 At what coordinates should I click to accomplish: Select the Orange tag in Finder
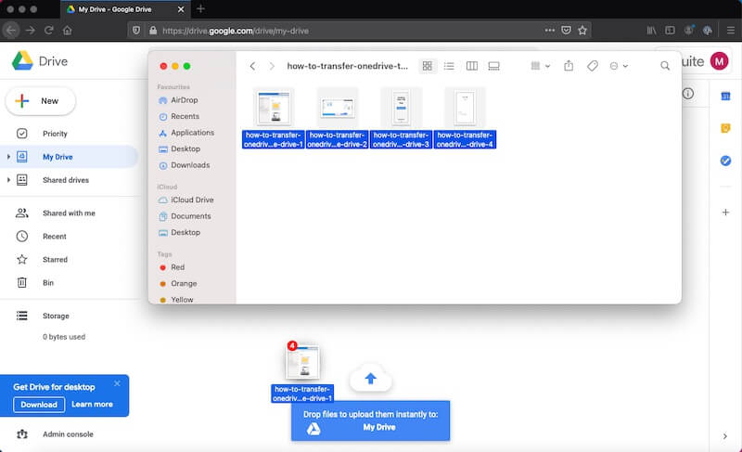click(x=184, y=283)
